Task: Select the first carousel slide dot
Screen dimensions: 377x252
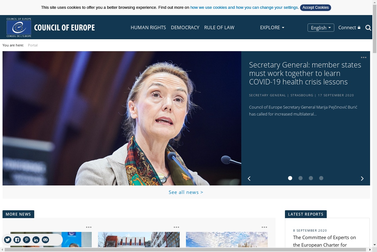Action: point(290,178)
